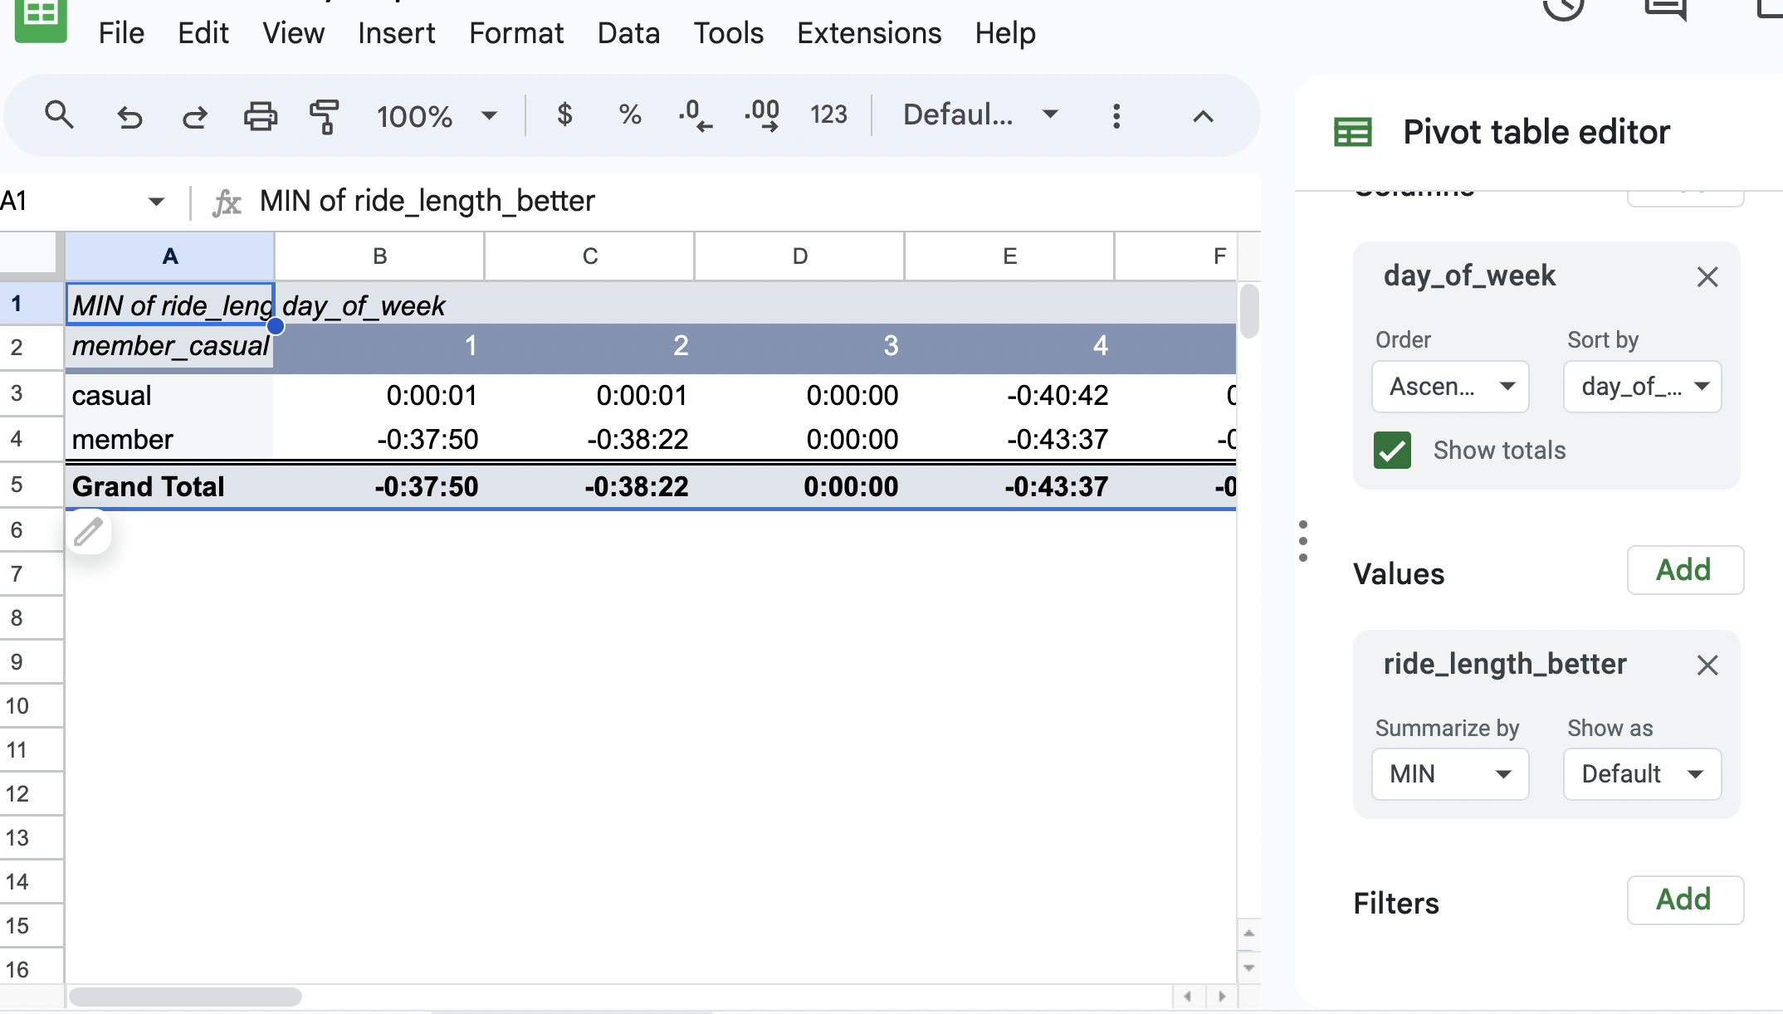The image size is (1783, 1014).
Task: Click the decrease decimal places icon
Action: 695,115
